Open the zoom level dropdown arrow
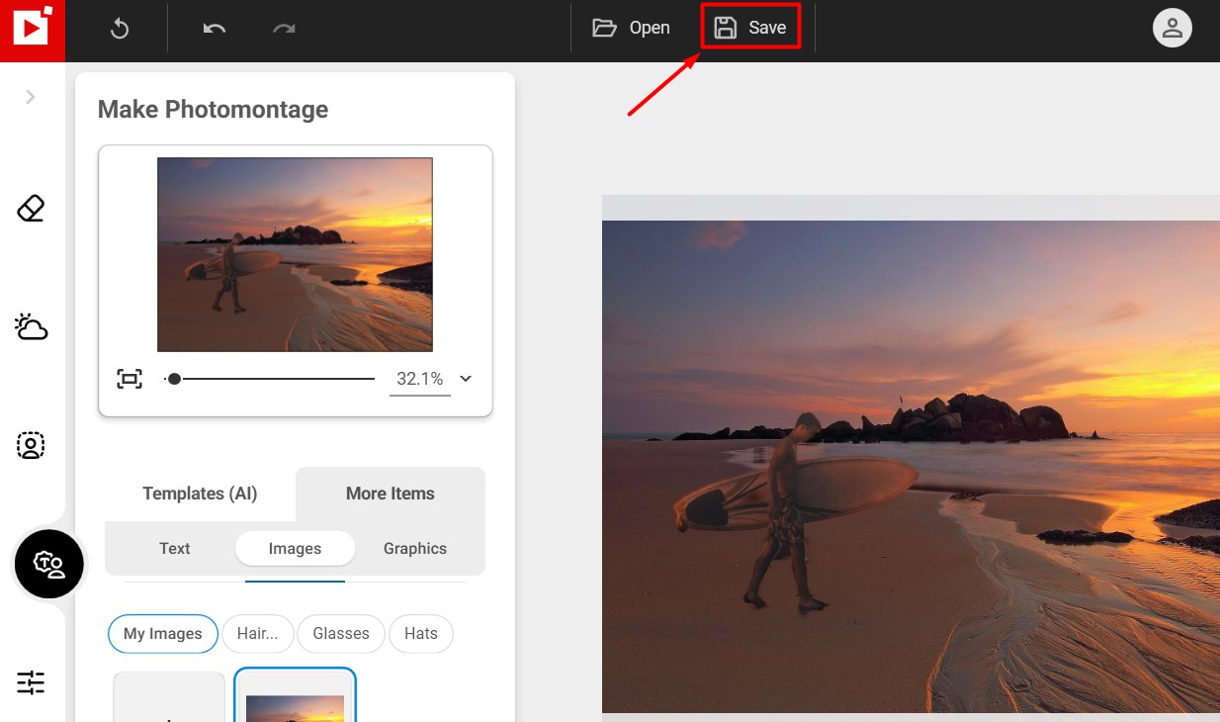Image resolution: width=1220 pixels, height=722 pixels. click(x=467, y=379)
